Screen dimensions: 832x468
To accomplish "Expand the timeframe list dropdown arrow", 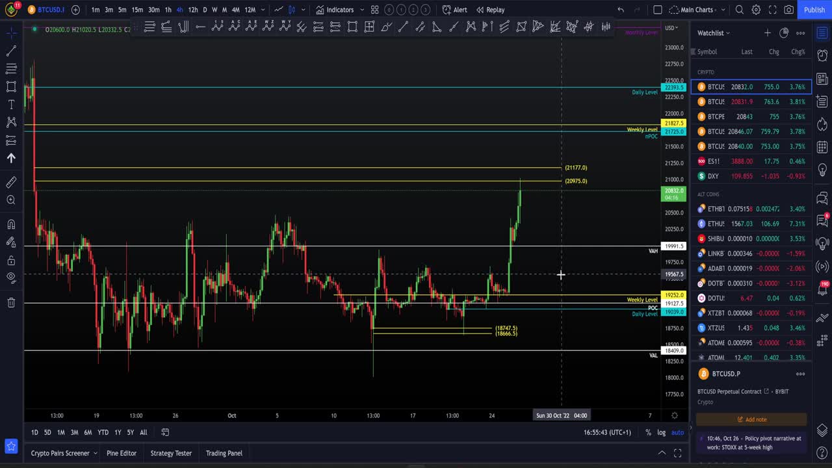I will [x=263, y=10].
